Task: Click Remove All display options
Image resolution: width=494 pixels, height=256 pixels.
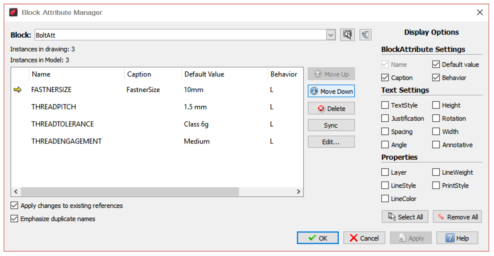Action: tap(457, 217)
